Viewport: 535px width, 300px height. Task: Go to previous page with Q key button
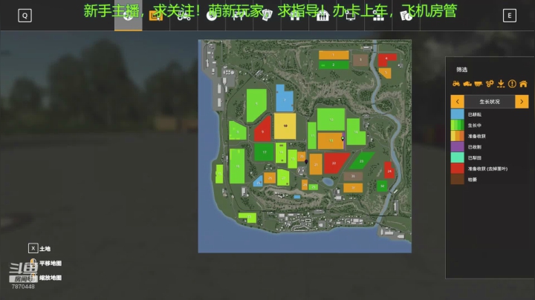pos(25,16)
